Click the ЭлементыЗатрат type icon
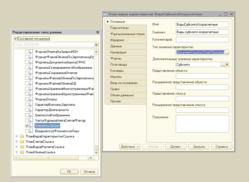Image resolution: width=249 pixels, height=182 pixels. [x=31, y=126]
